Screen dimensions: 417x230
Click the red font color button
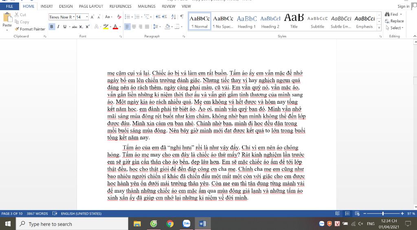click(x=115, y=26)
